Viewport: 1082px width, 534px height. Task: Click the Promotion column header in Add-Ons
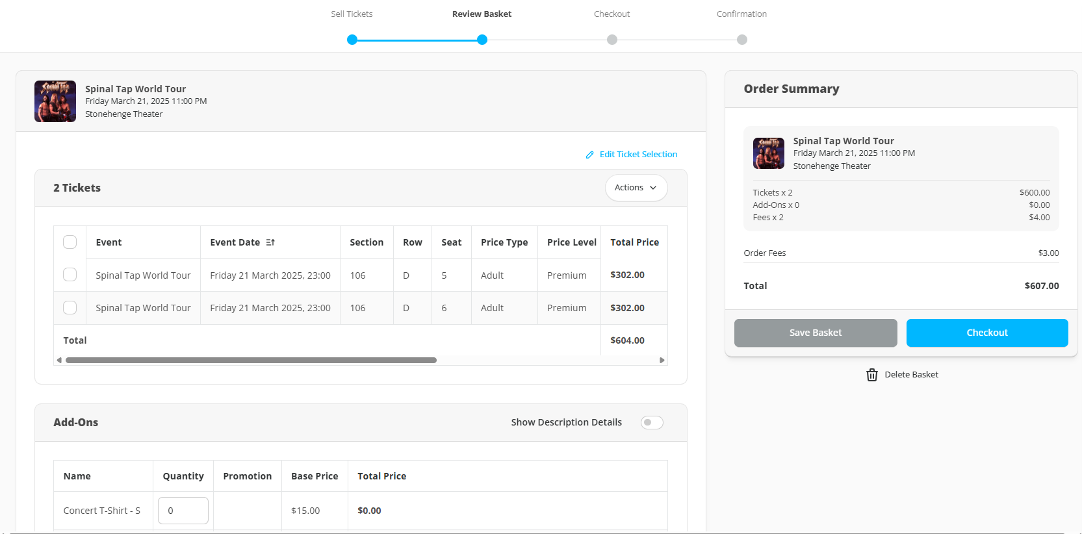[x=248, y=476]
